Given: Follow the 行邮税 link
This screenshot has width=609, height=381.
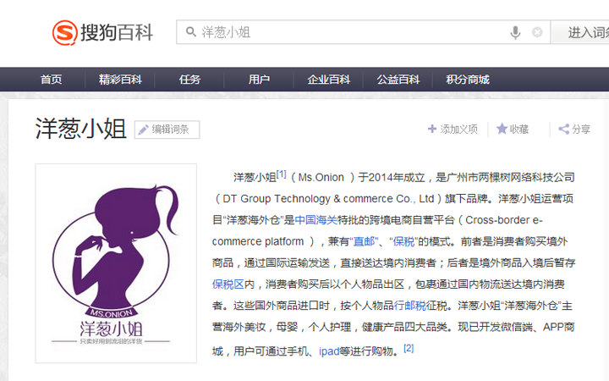Looking at the screenshot, I should (x=410, y=306).
